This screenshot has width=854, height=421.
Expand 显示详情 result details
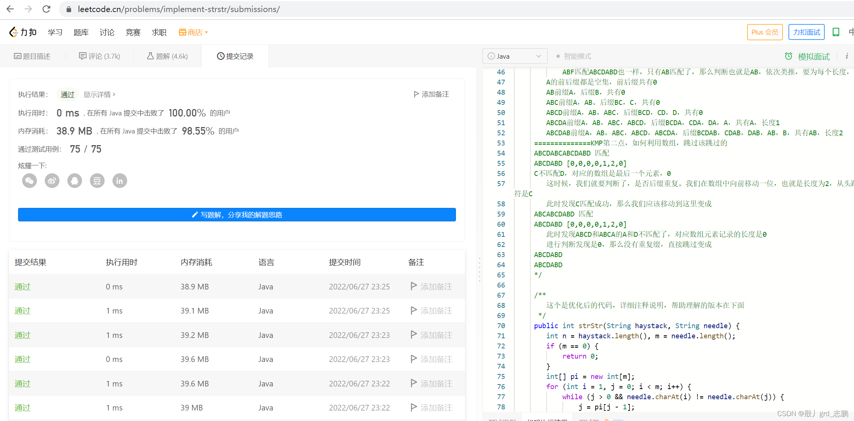[99, 94]
